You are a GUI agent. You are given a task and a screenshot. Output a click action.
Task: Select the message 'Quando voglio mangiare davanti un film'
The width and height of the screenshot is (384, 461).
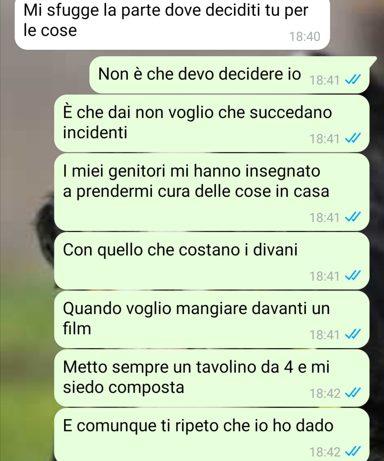tap(212, 319)
